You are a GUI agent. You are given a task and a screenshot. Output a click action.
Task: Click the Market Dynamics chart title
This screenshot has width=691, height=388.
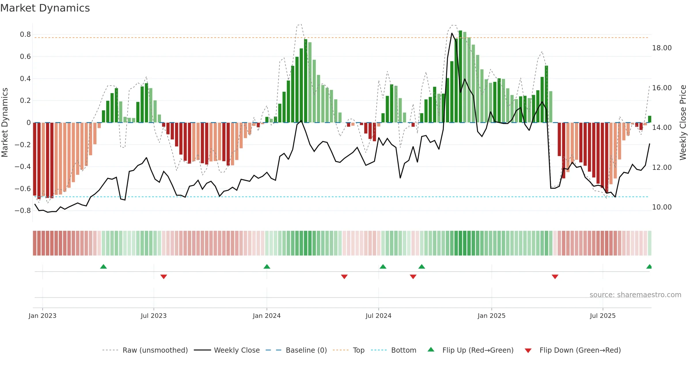[45, 8]
